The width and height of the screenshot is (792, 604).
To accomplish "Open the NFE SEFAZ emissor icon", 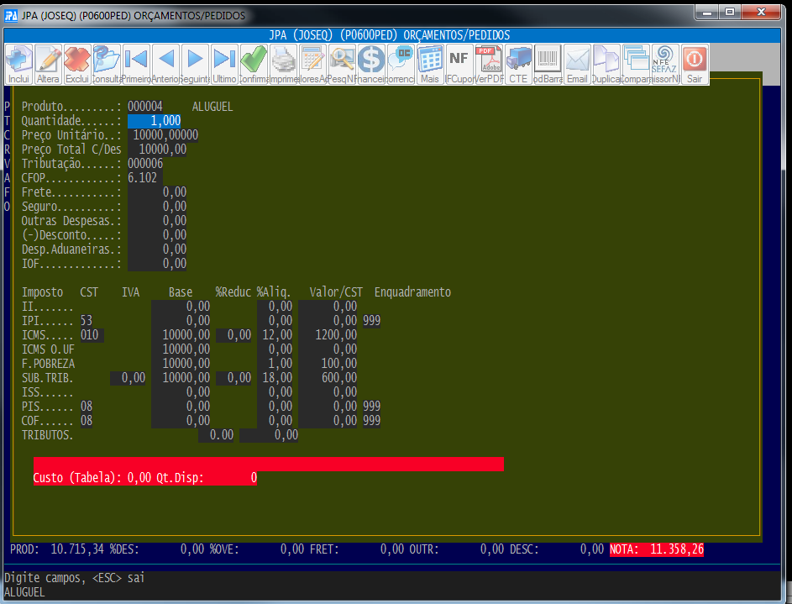I will pos(665,64).
